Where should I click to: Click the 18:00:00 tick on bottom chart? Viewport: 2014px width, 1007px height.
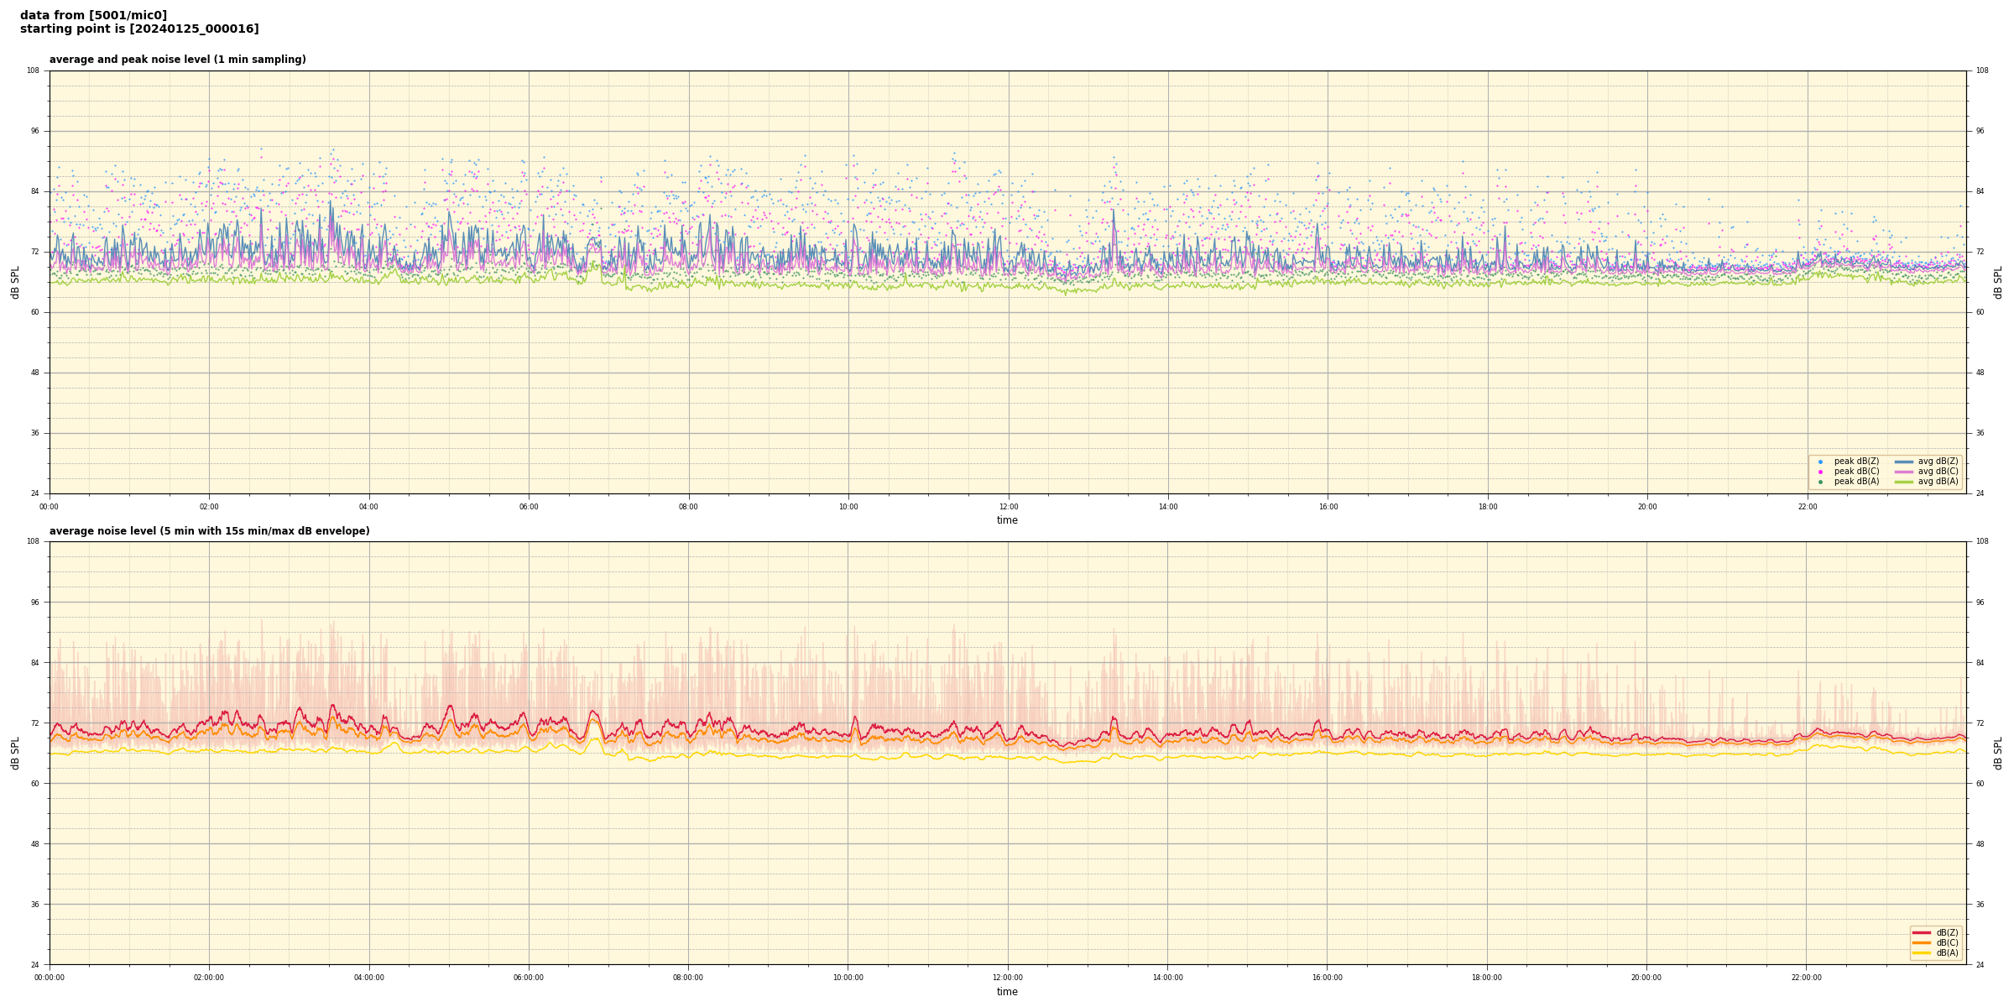(1487, 978)
